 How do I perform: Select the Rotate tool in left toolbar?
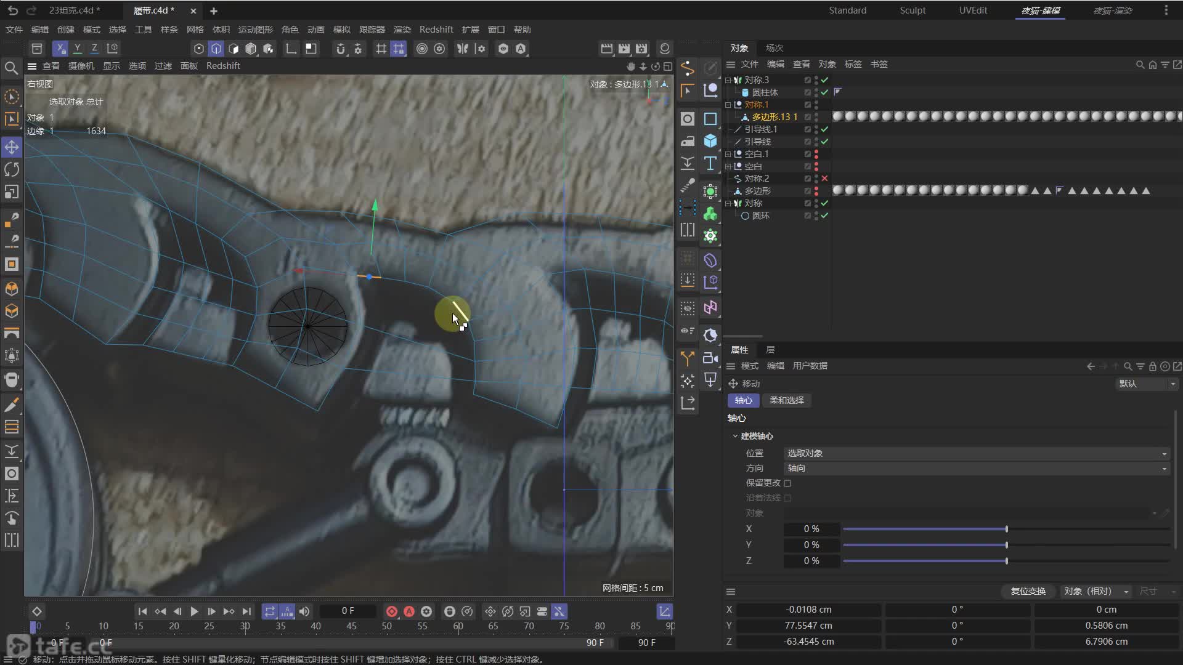click(12, 169)
